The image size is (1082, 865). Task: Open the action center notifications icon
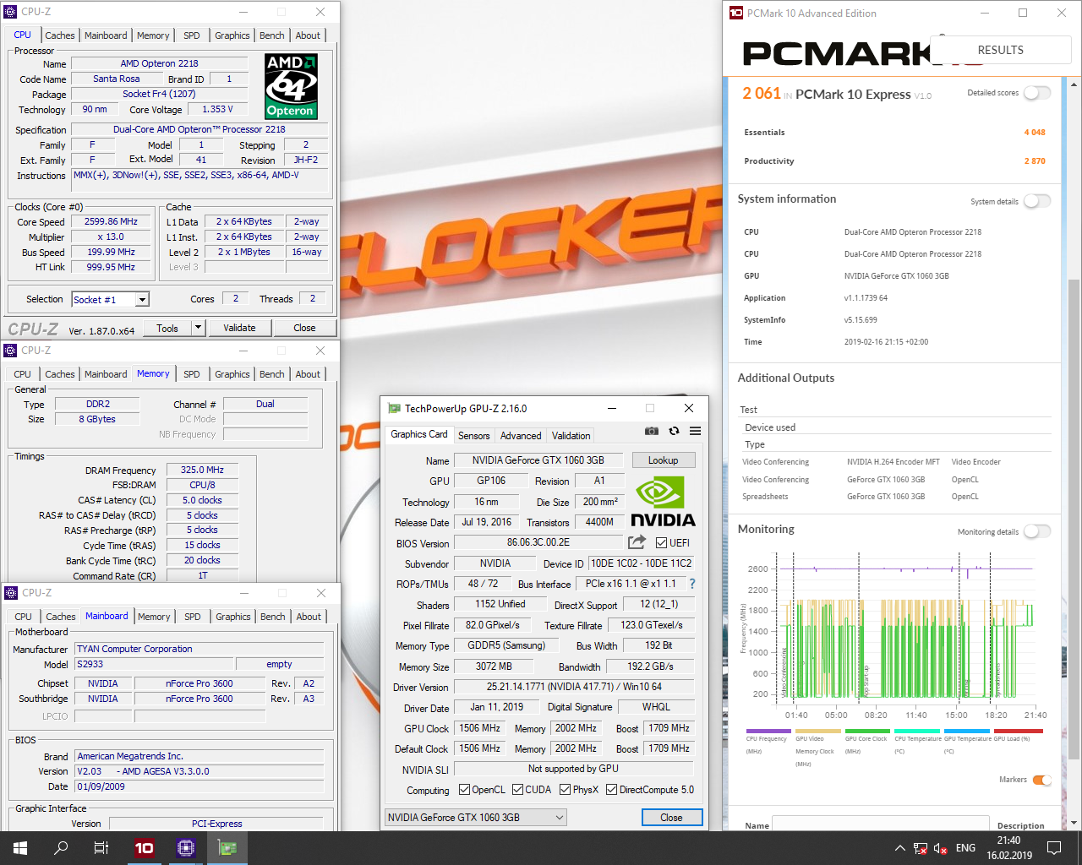tap(1054, 848)
